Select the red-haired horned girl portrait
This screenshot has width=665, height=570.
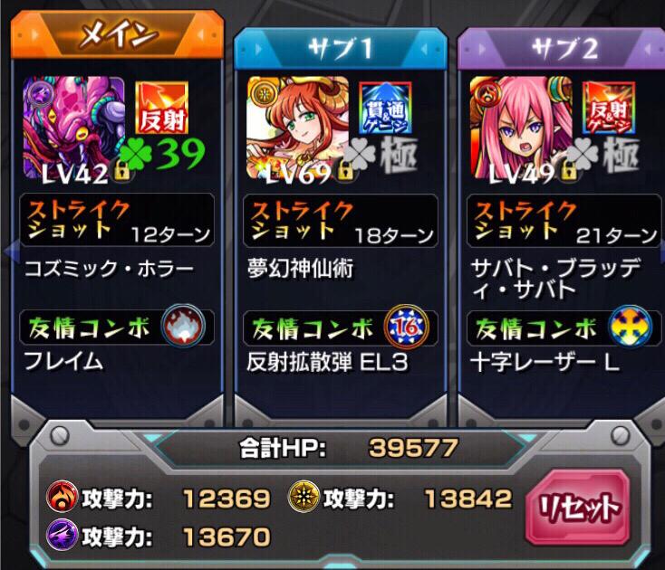(297, 127)
